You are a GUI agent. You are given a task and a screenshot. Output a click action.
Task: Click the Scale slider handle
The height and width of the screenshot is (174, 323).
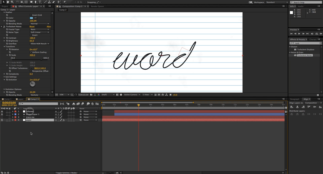(41, 60)
